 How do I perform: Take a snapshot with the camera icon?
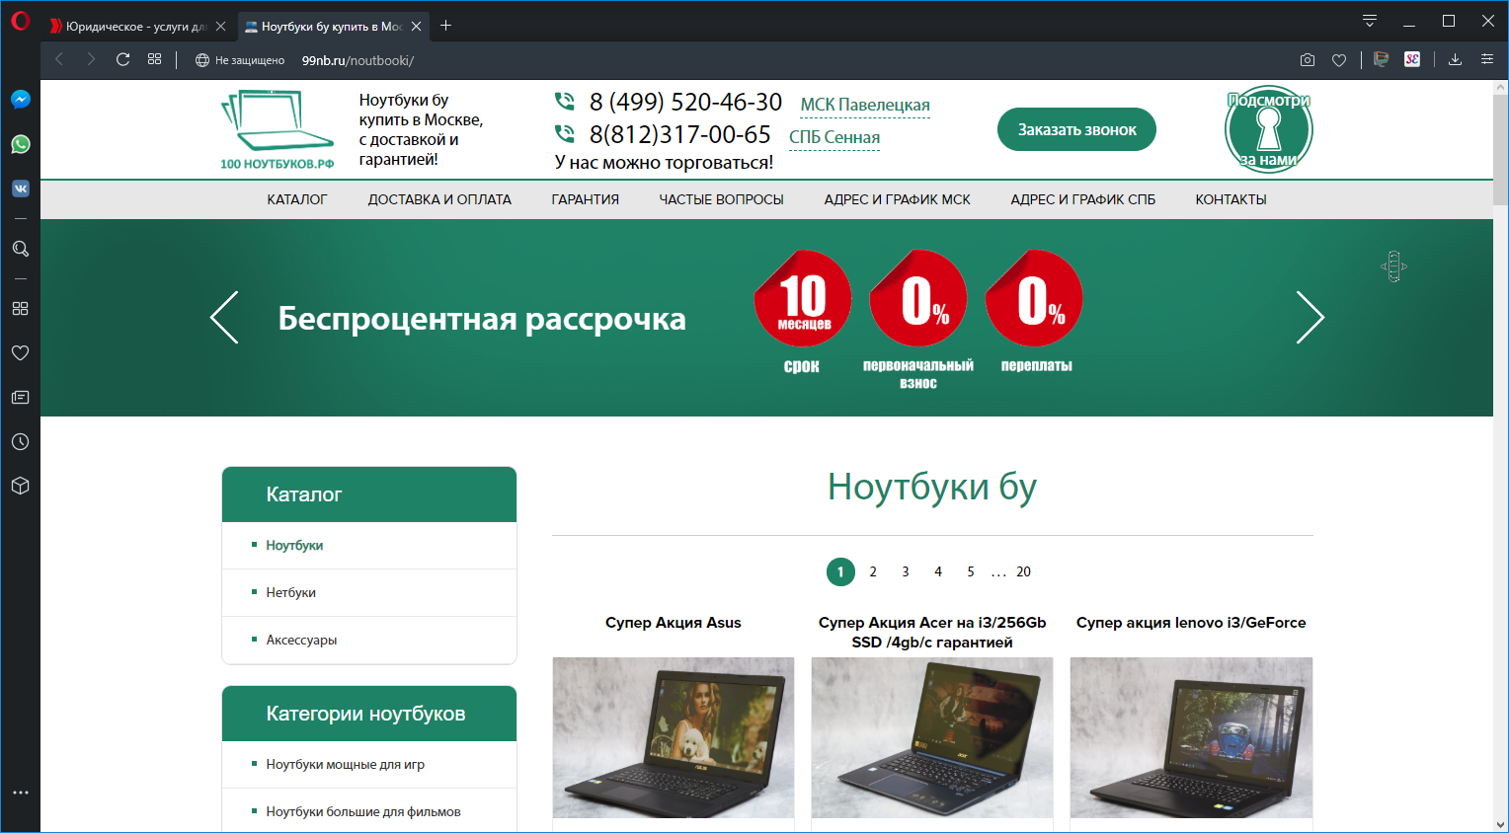1308,60
